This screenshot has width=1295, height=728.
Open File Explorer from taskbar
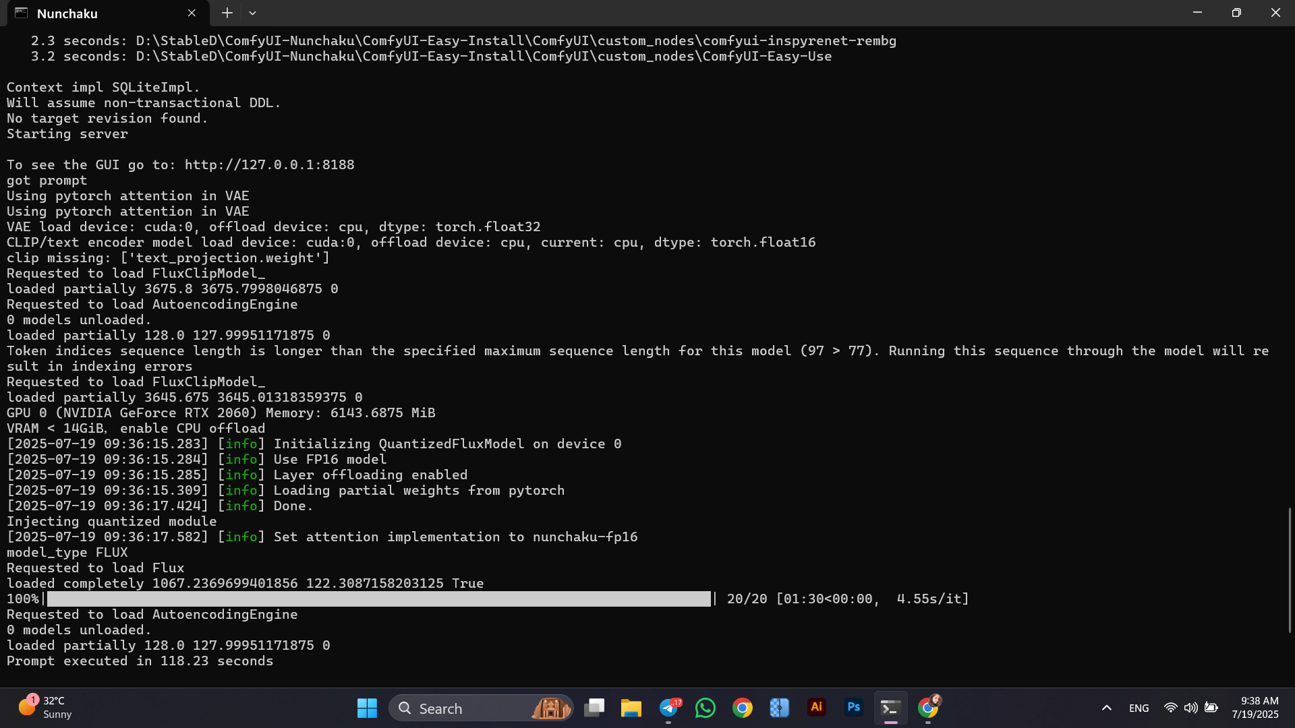click(631, 708)
